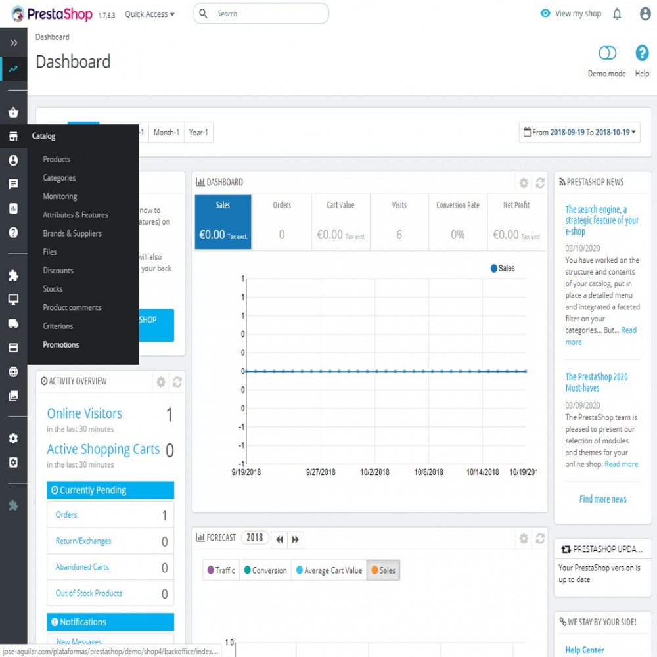
Task: Open the Quick Access dropdown
Action: [150, 14]
